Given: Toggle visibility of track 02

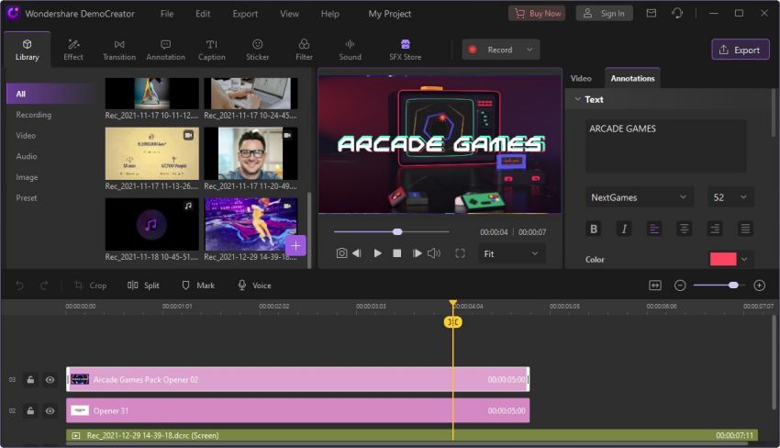Looking at the screenshot, I should 50,410.
